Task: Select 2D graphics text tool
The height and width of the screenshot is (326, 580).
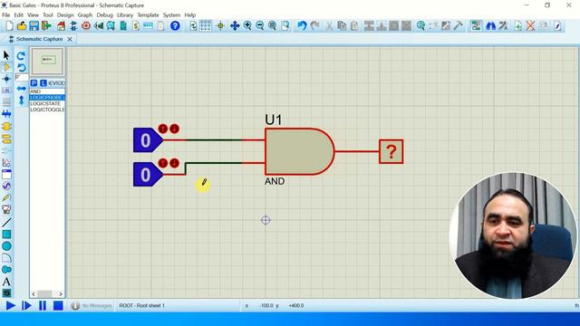Action: coord(6,282)
